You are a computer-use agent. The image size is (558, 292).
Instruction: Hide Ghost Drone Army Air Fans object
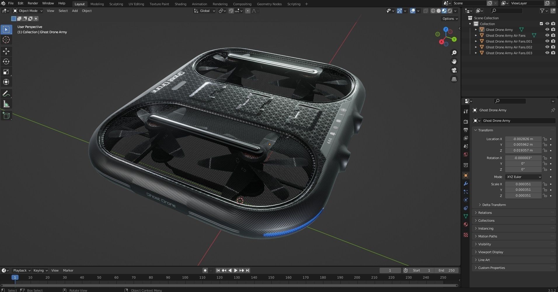547,35
